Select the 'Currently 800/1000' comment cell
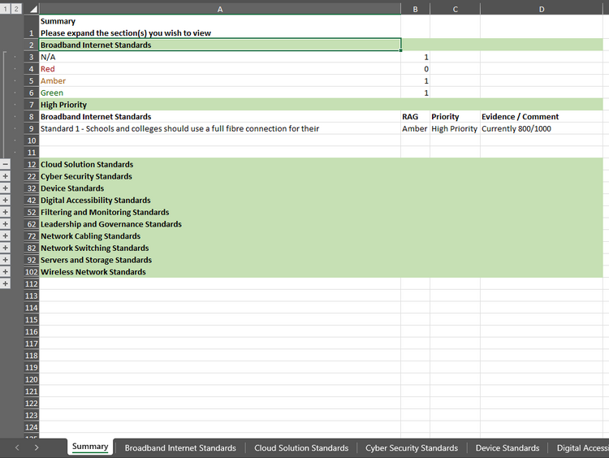The height and width of the screenshot is (458, 609). click(x=542, y=128)
